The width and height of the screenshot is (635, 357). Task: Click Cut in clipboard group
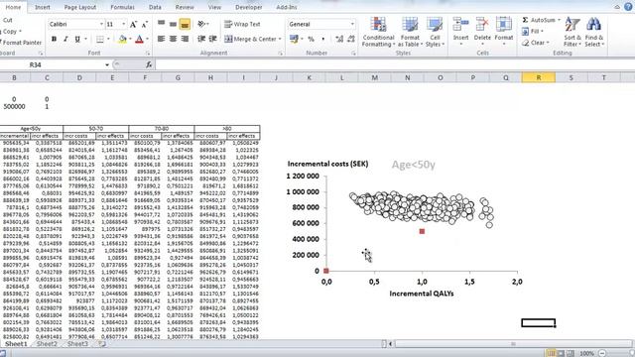point(7,20)
